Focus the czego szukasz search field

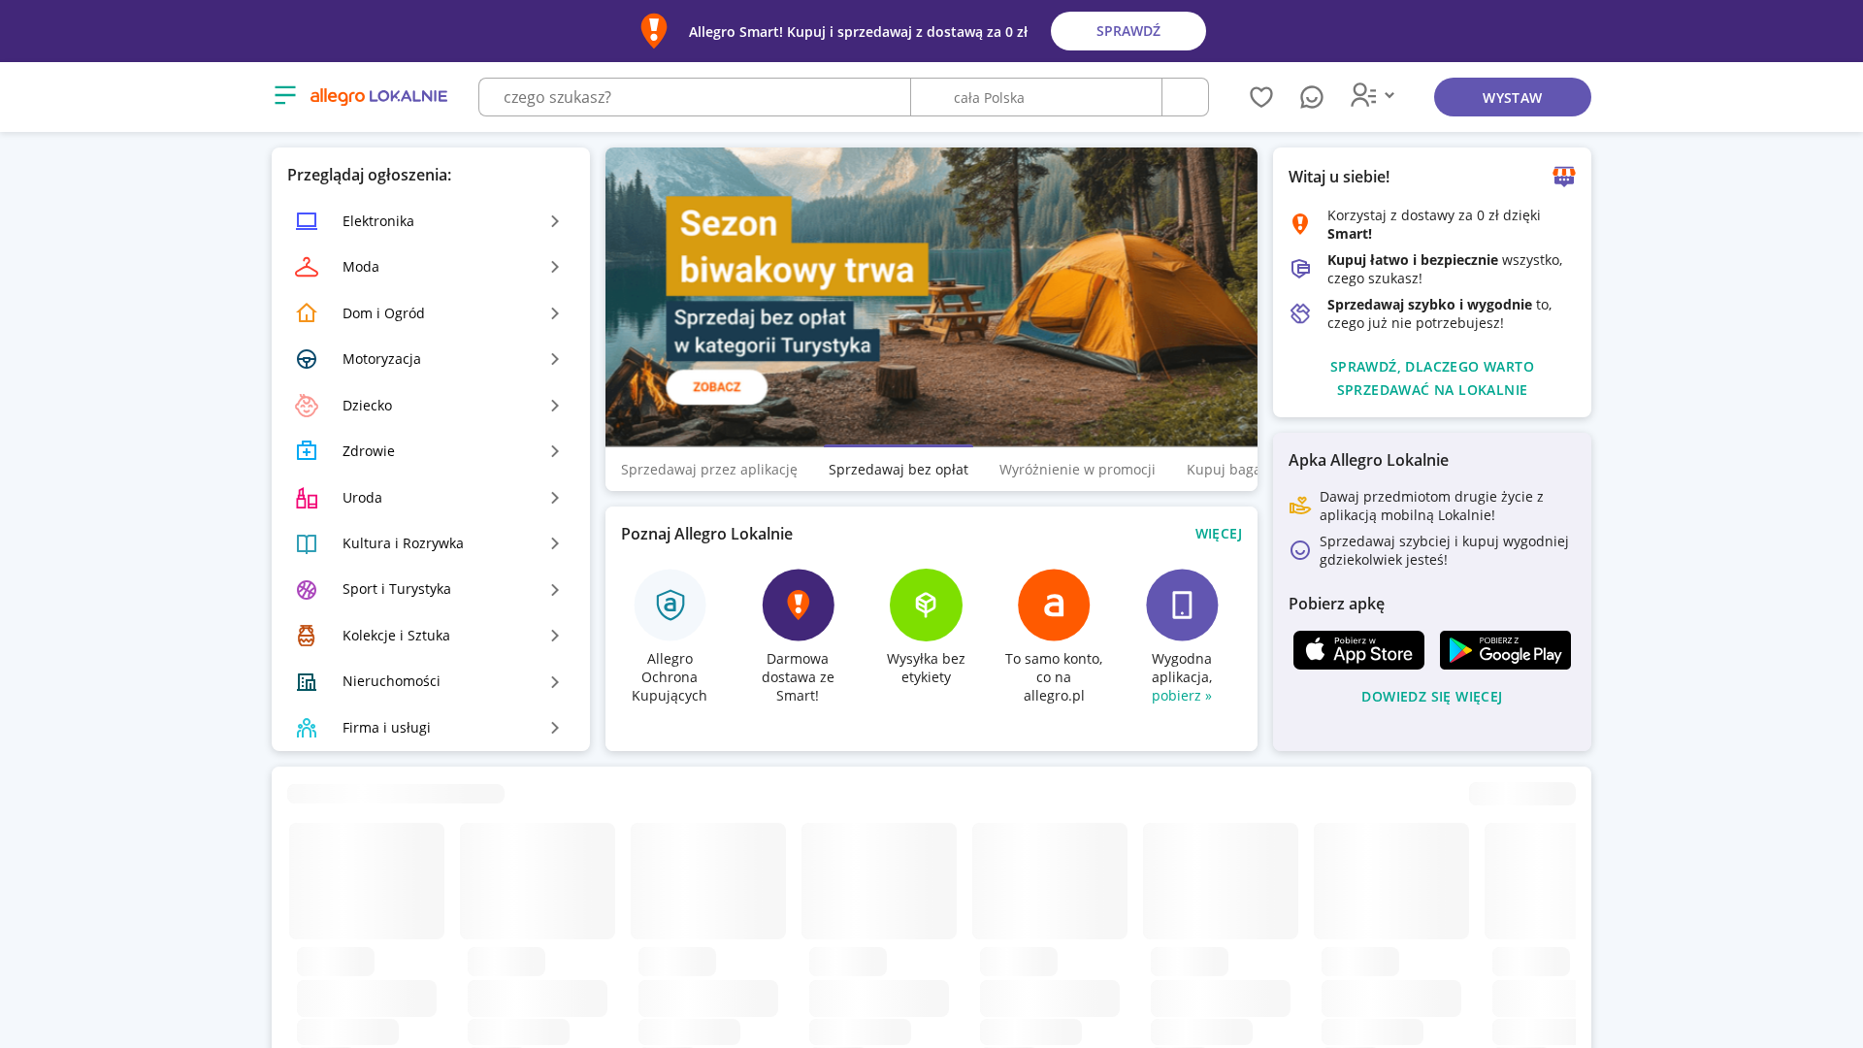coord(695,97)
